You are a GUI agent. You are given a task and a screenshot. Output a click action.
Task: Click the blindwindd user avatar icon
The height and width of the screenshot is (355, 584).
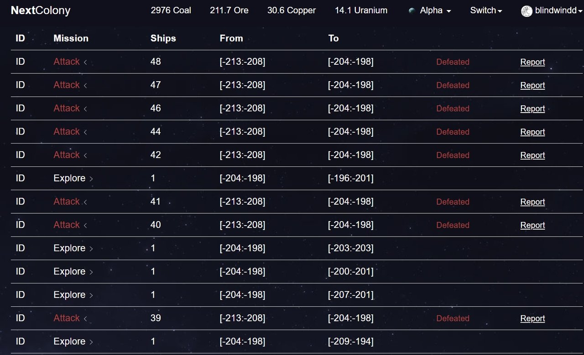click(x=527, y=11)
